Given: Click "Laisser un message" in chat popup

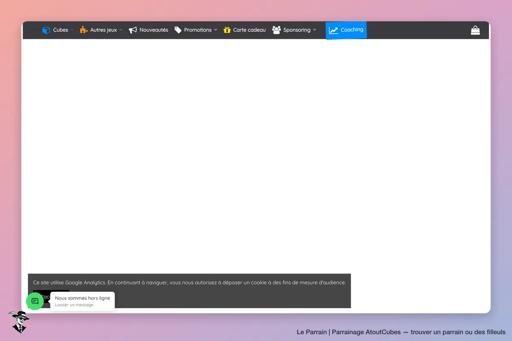Looking at the screenshot, I should coord(74,305).
